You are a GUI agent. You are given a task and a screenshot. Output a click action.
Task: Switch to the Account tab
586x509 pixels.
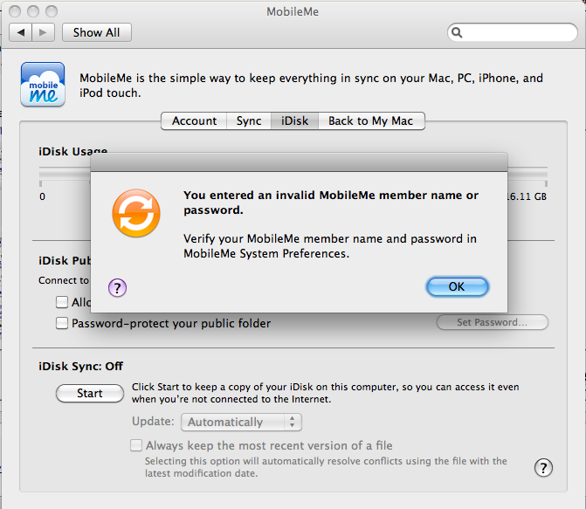pyautogui.click(x=194, y=121)
